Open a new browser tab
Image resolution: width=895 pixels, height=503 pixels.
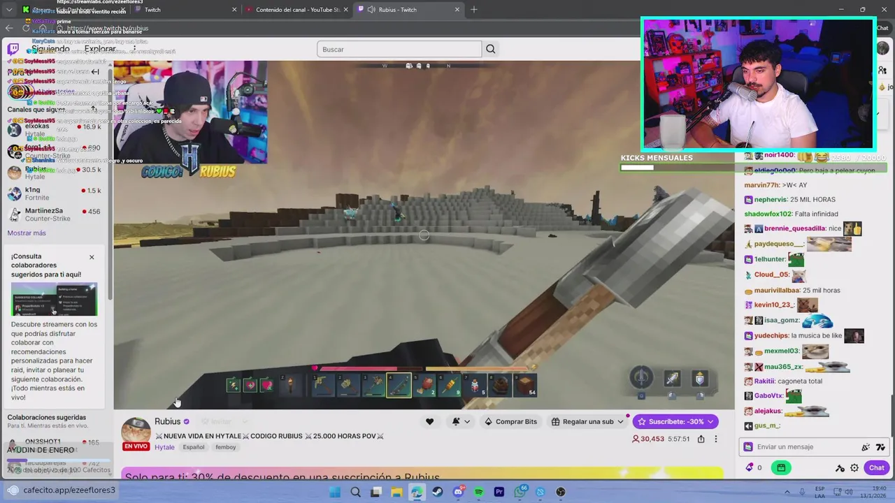(474, 9)
